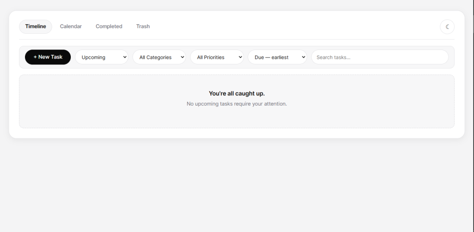The width and height of the screenshot is (474, 232).
Task: Go to the Trash tab
Action: click(143, 26)
